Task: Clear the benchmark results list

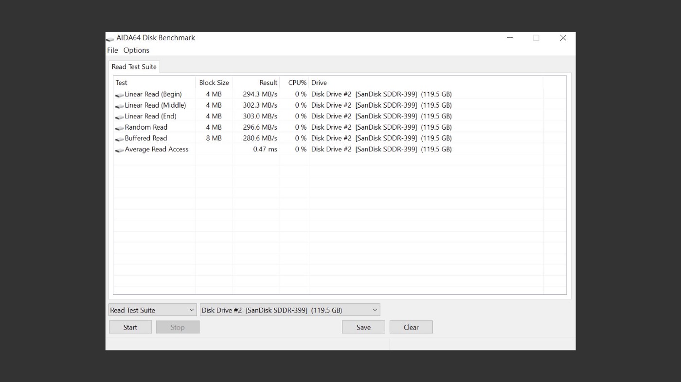Action: point(411,327)
